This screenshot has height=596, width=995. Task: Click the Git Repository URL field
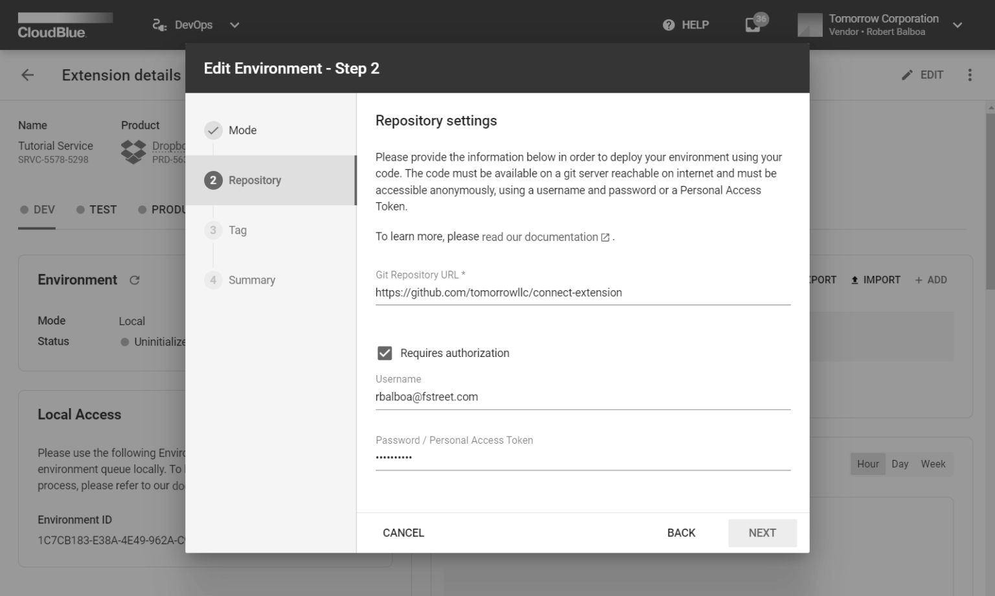coord(583,293)
